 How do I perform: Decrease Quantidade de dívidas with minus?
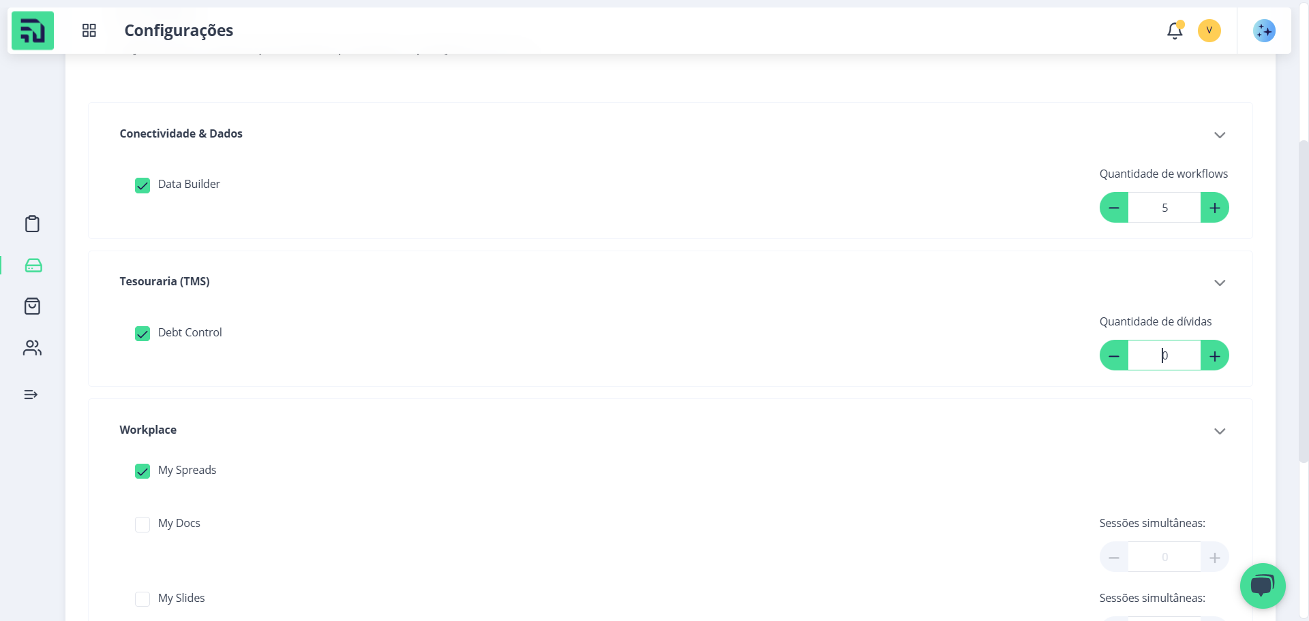(1114, 355)
